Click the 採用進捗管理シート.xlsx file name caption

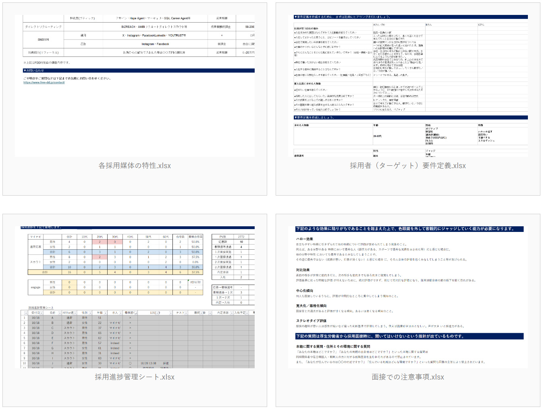click(135, 377)
